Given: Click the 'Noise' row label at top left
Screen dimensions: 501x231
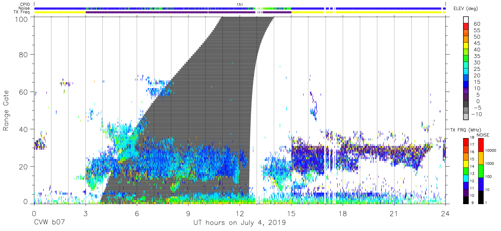Looking at the screenshot, I should point(24,8).
